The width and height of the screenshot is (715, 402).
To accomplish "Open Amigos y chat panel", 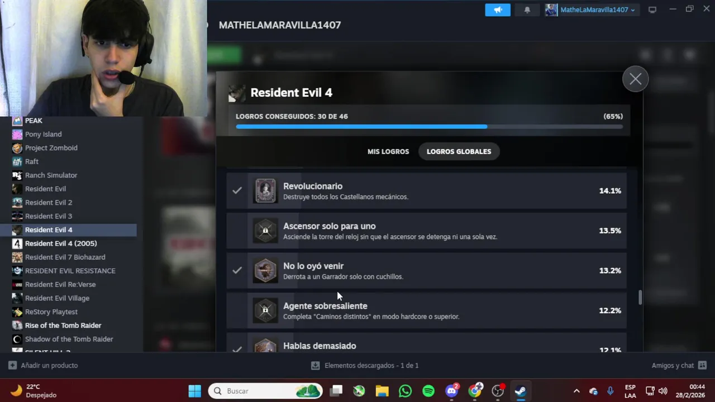I will pos(679,365).
